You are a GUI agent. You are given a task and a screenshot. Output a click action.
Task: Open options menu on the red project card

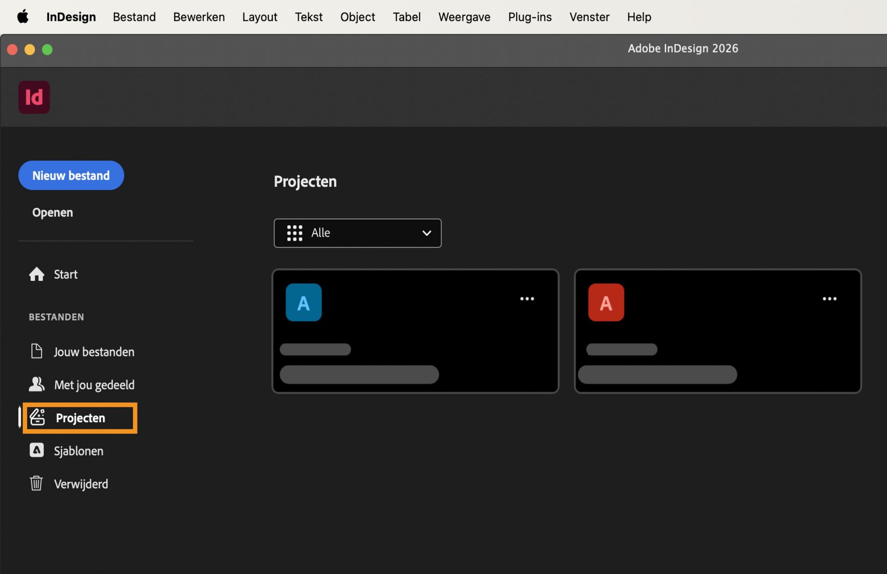click(x=829, y=299)
